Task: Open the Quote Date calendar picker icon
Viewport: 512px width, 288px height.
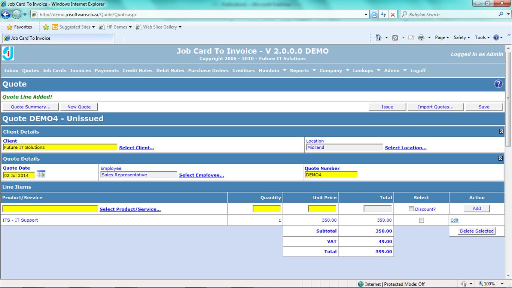Action: 41,174
